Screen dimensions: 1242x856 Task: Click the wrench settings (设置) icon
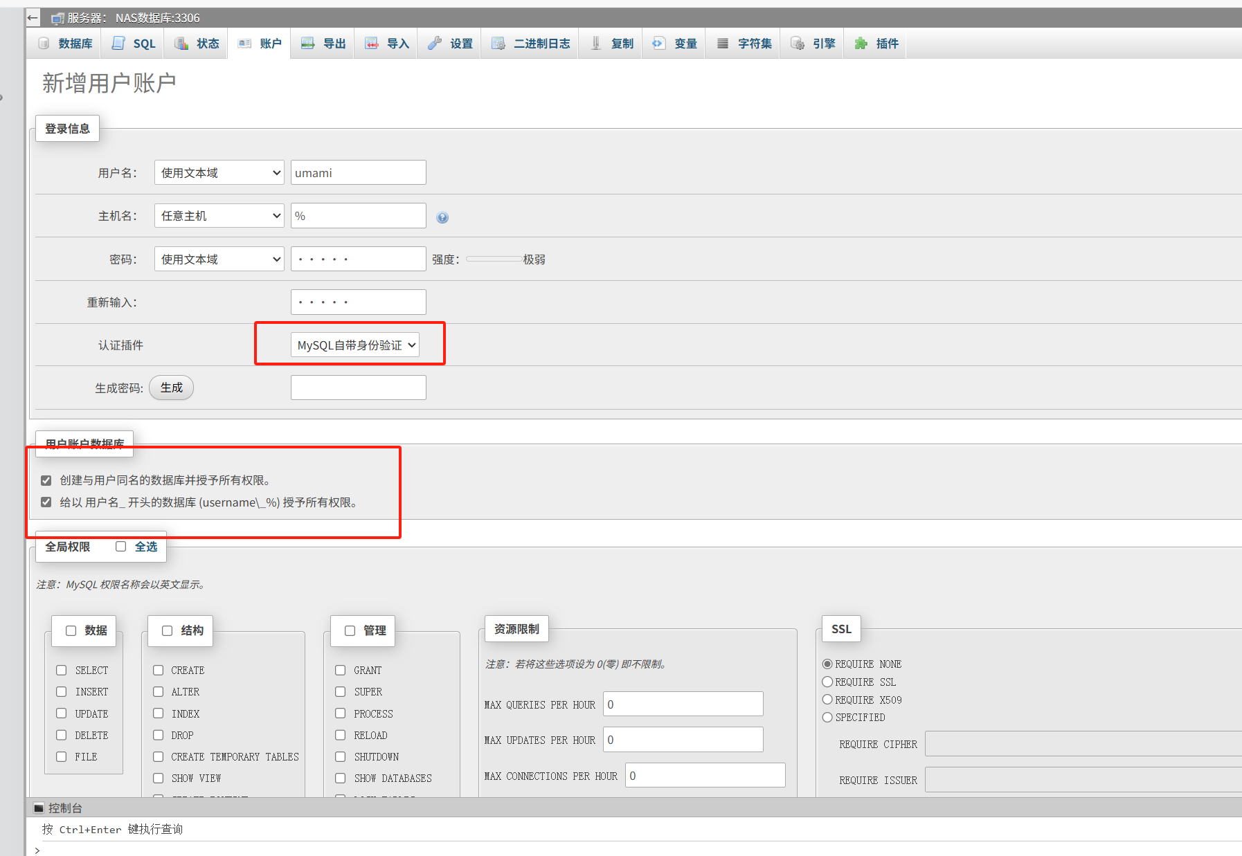point(435,44)
